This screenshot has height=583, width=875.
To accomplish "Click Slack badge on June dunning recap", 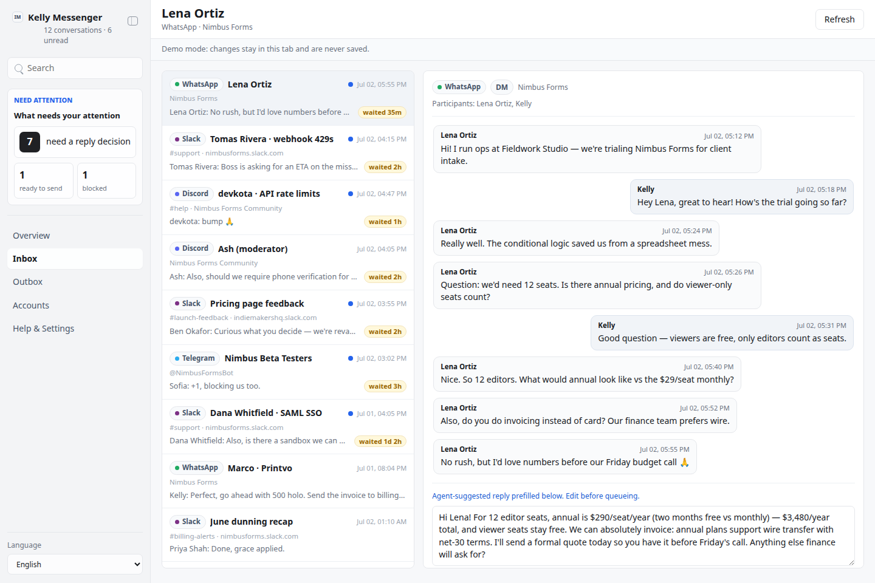I will pos(187,522).
